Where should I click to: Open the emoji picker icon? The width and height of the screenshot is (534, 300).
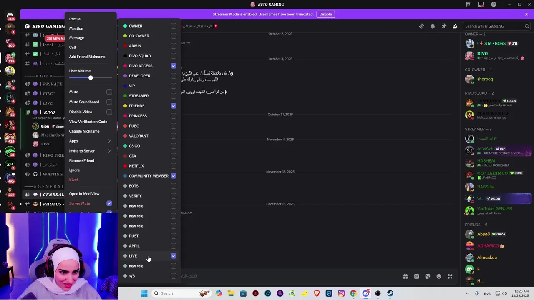tap(439, 276)
